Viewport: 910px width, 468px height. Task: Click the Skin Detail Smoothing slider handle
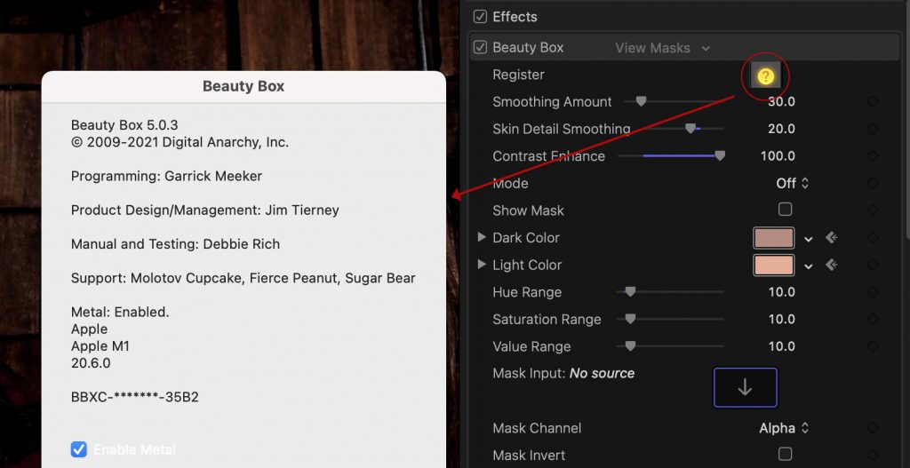tap(690, 129)
